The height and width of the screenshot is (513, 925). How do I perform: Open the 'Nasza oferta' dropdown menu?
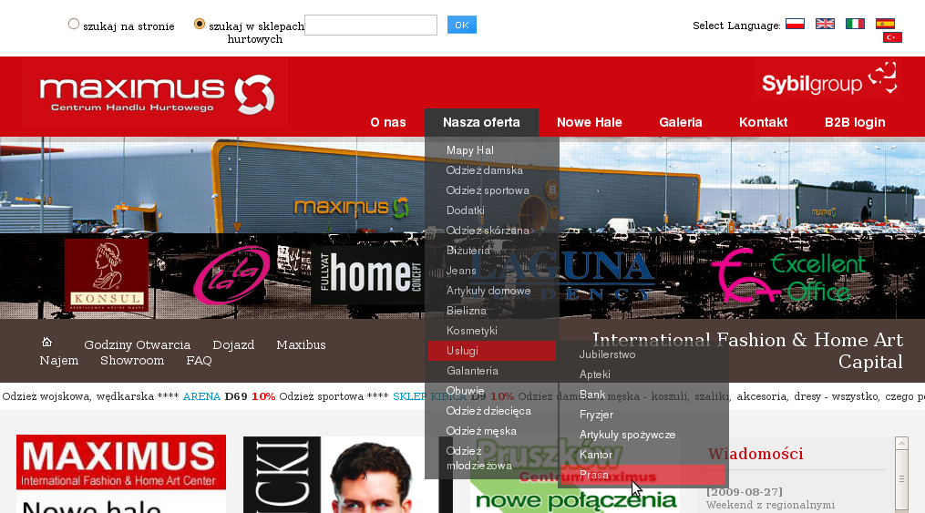click(x=481, y=122)
